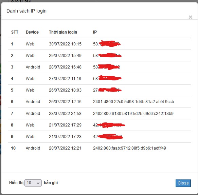Viewport: 198px width, 195px height.
Task: Click IP address 2402:800:faab:9712:88f5:d9b6:1adf:f49
Action: (129, 148)
